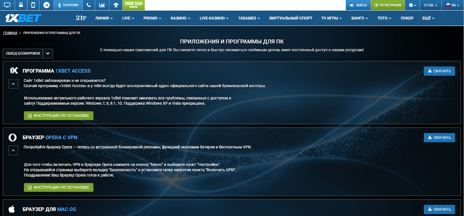Collapse the Opera VPN section chevron

(x=13, y=151)
